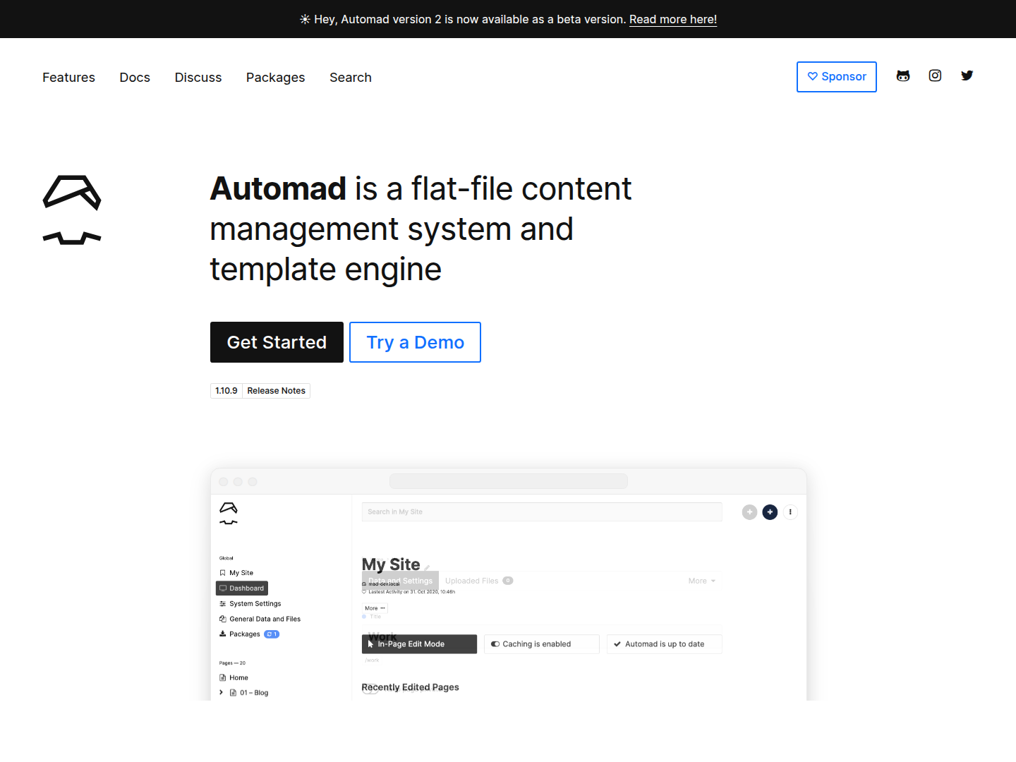Follow the 'Read more here!' banner link
This screenshot has height=762, width=1016.
tap(673, 20)
